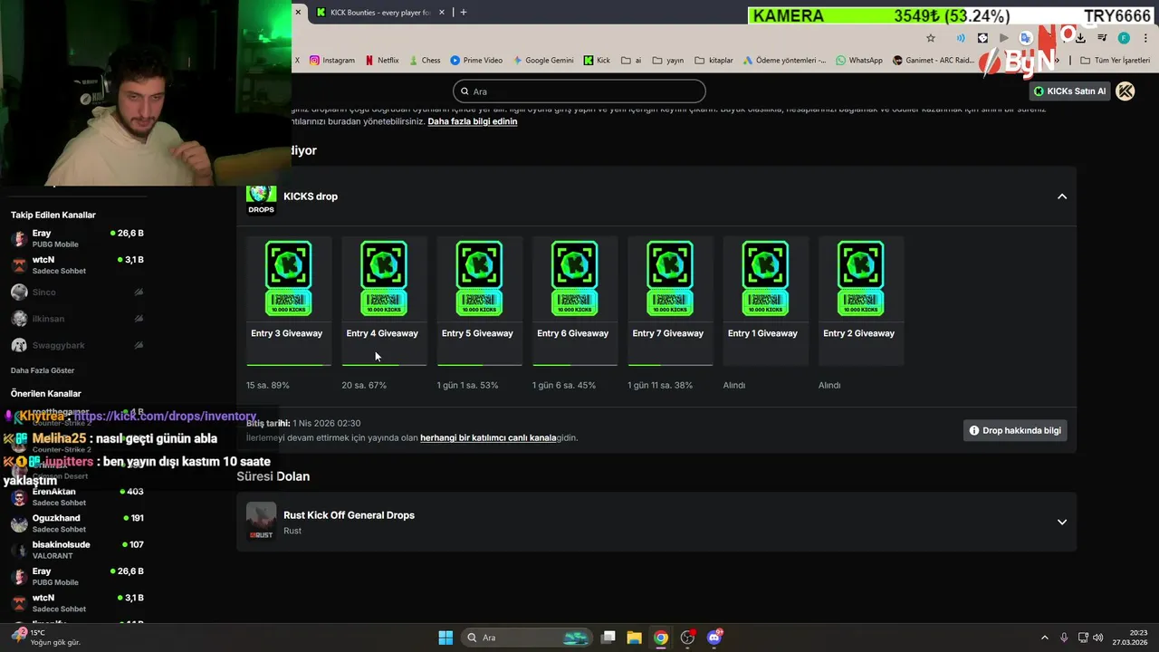This screenshot has height=652, width=1159.
Task: Click the Entry 4 Giveaway reward image
Action: click(x=384, y=278)
